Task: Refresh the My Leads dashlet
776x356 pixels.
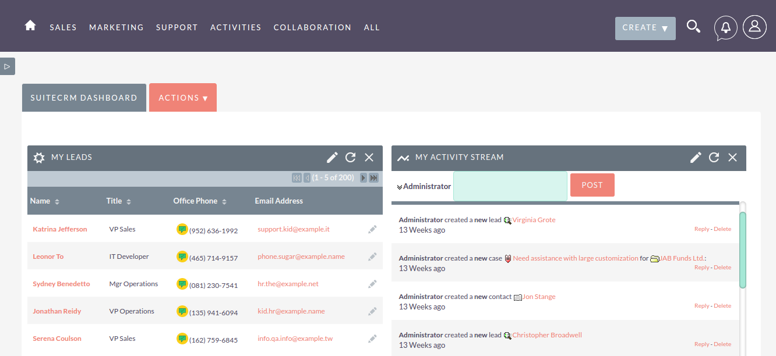Action: [x=351, y=157]
